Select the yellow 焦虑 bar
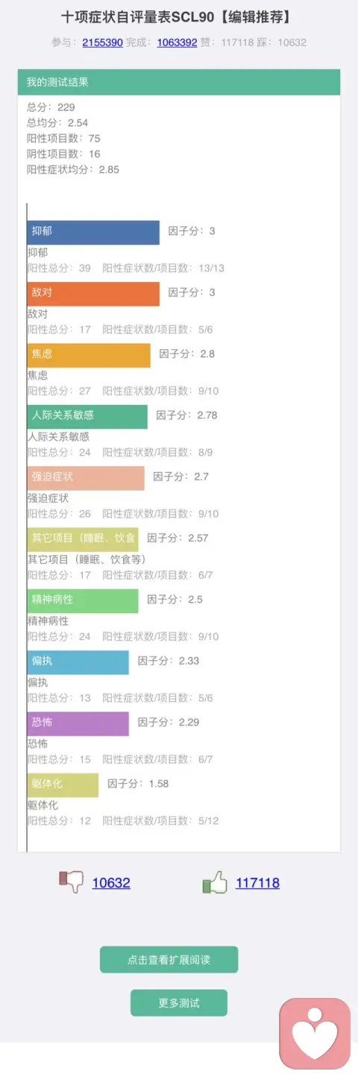358x1077 pixels. pyautogui.click(x=89, y=355)
